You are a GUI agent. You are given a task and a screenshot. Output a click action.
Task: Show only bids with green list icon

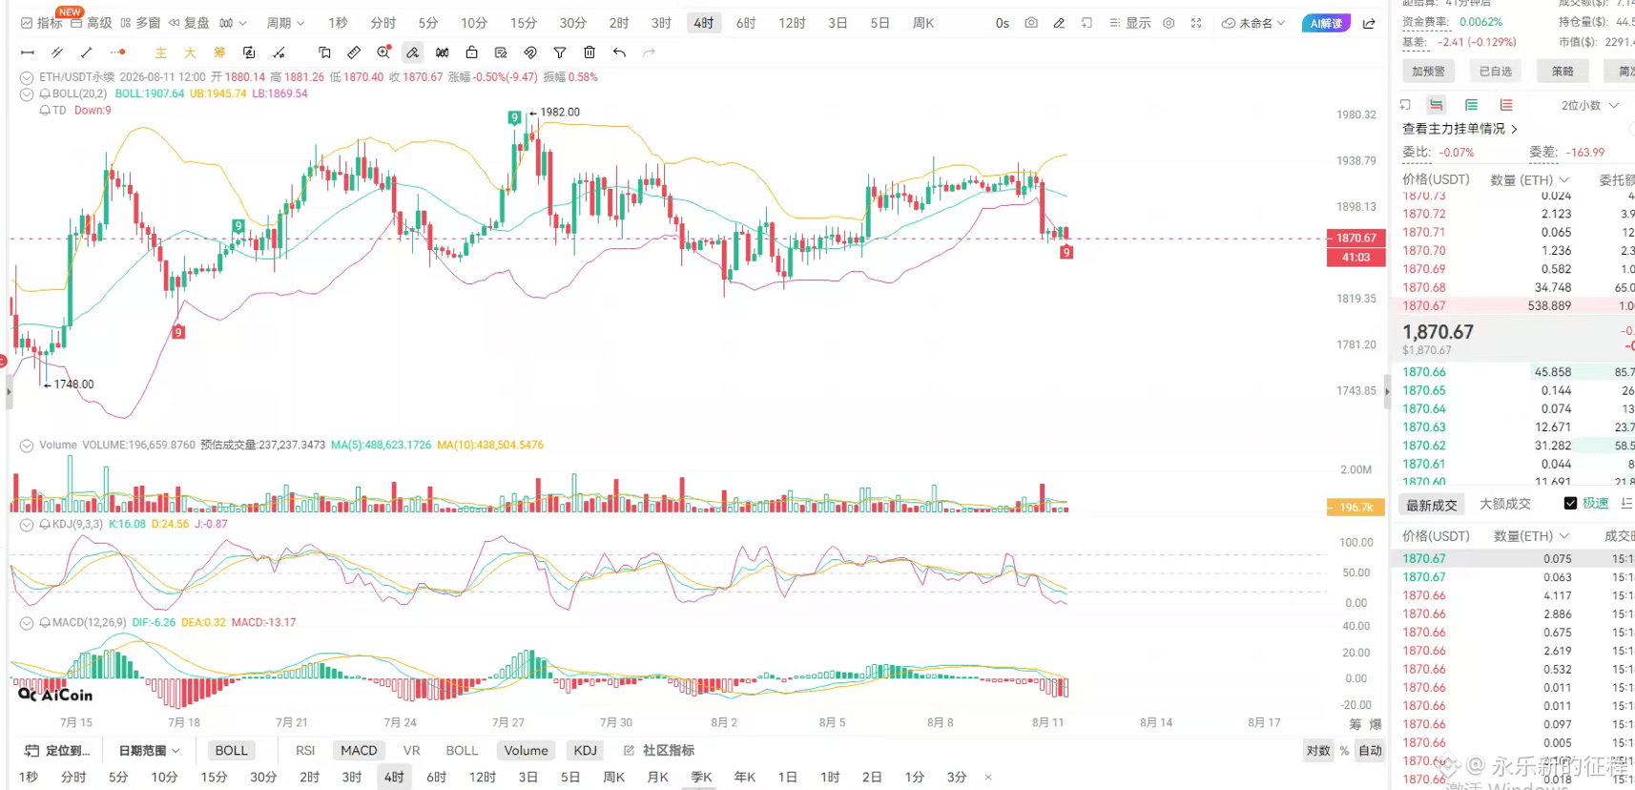click(1471, 105)
